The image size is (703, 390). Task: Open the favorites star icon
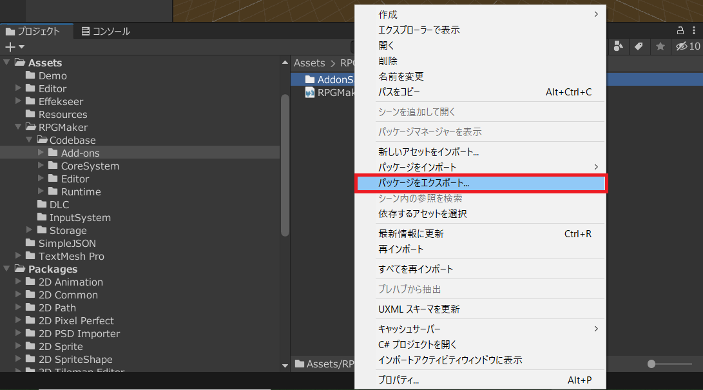[660, 46]
